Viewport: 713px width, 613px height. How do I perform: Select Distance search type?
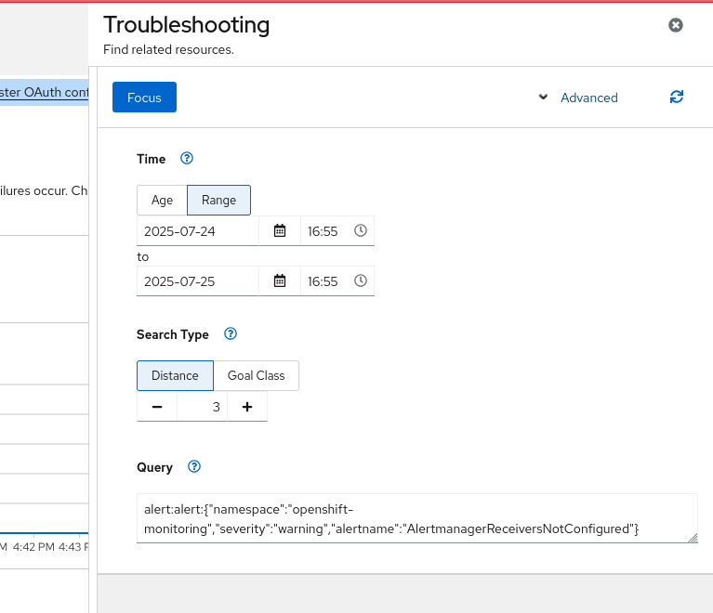point(175,375)
